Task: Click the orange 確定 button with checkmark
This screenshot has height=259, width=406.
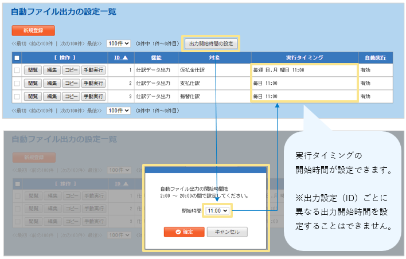Action: click(184, 232)
